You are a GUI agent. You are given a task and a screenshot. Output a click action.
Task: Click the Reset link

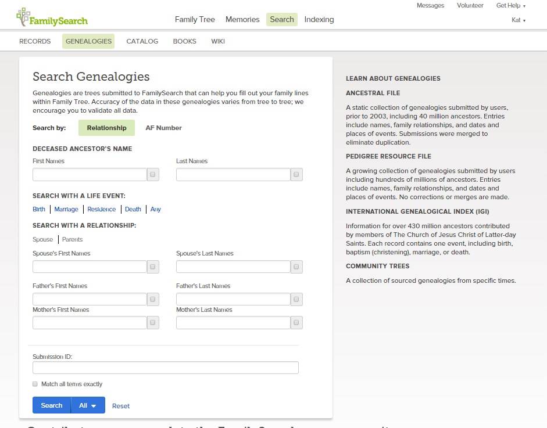120,405
